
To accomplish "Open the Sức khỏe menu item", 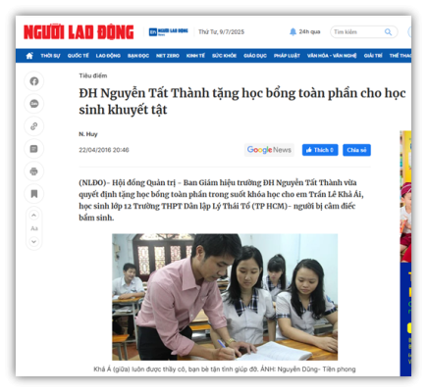I will [x=224, y=56].
